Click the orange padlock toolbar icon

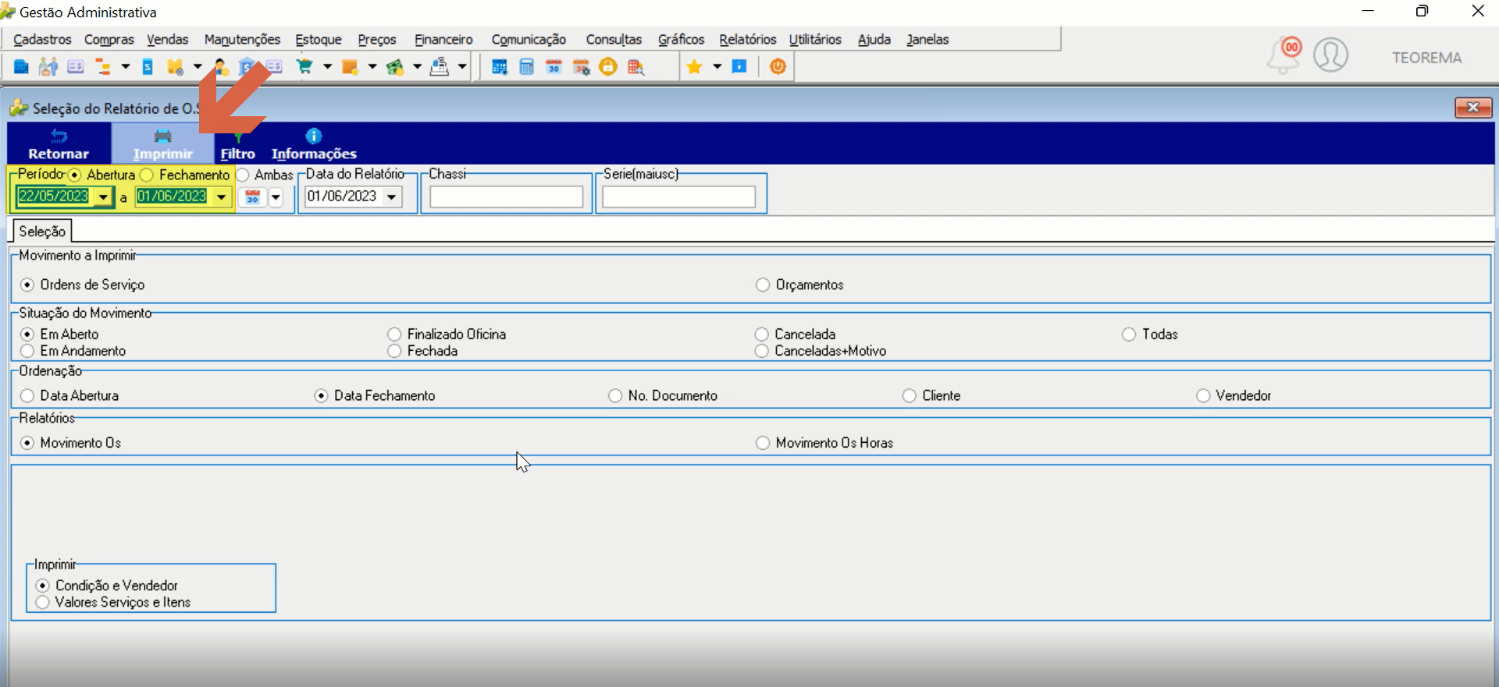pos(608,67)
